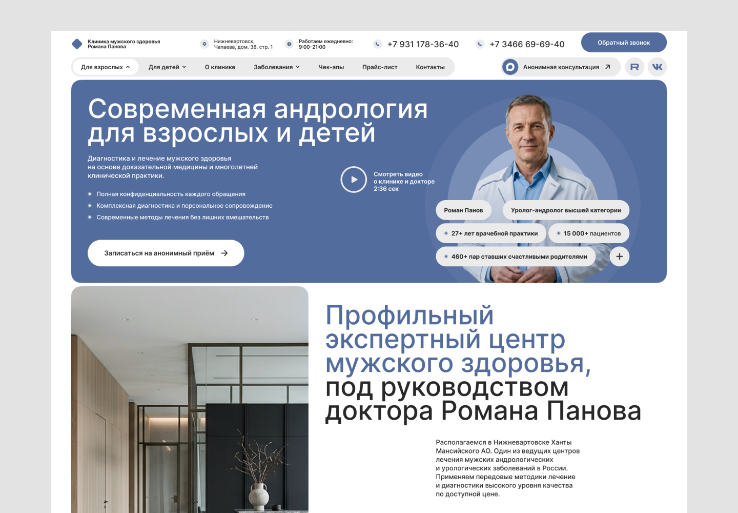738x513 pixels.
Task: Expand the Для детей dropdown
Action: [168, 67]
